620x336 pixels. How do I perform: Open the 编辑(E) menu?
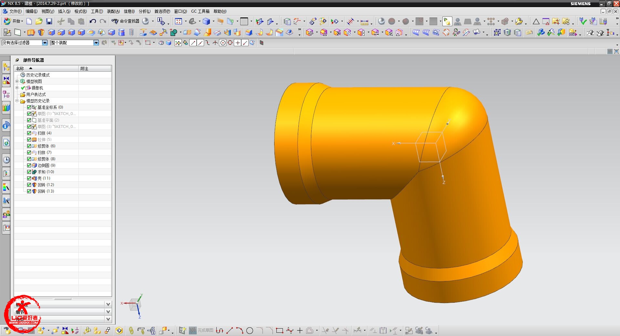(31, 11)
